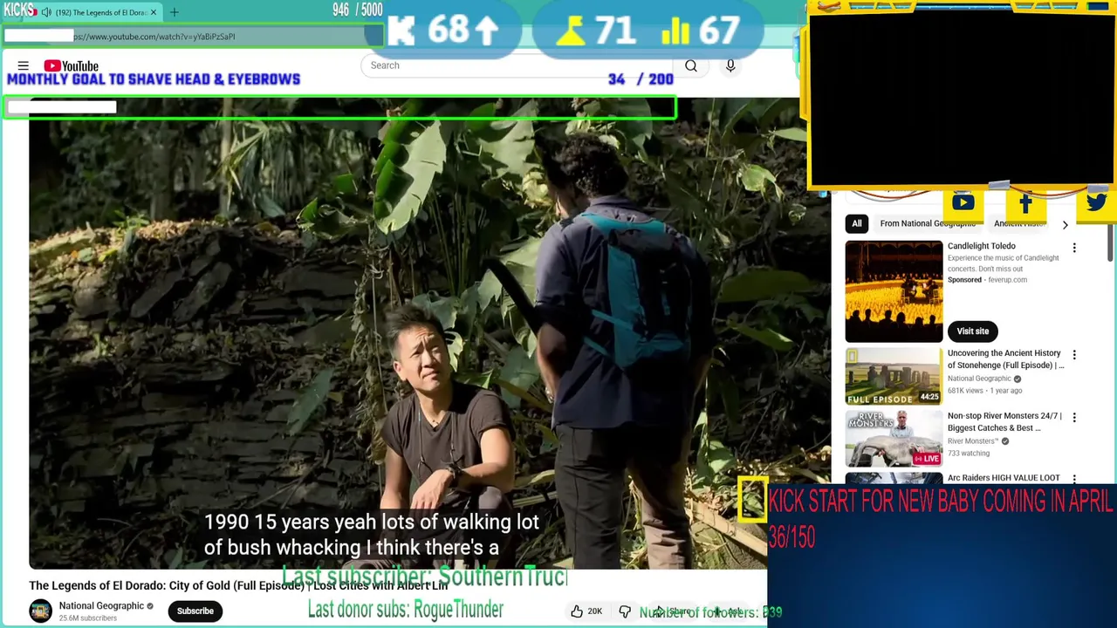Close the Legends of El Dorado browser tab

[154, 12]
